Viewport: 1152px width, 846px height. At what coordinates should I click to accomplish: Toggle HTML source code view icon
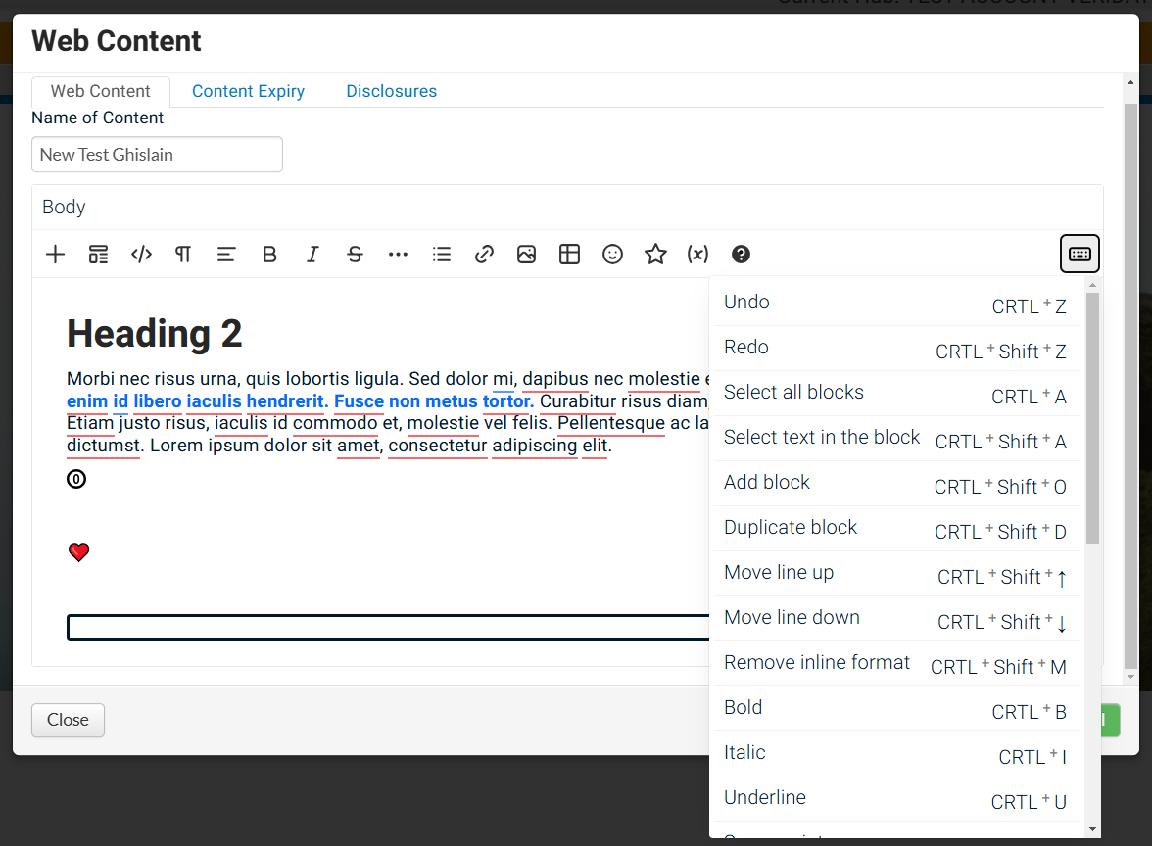click(141, 255)
